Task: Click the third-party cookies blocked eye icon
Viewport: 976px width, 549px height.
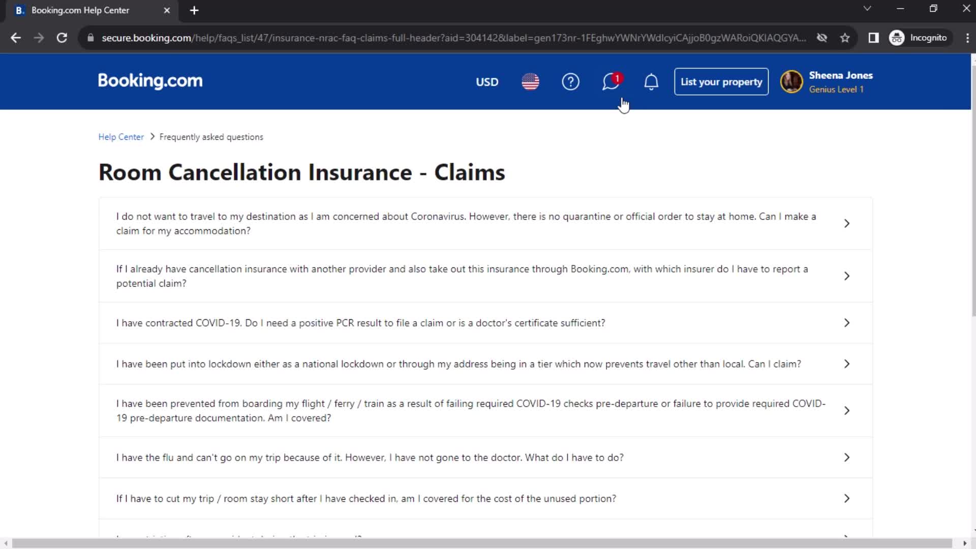Action: coord(822,38)
